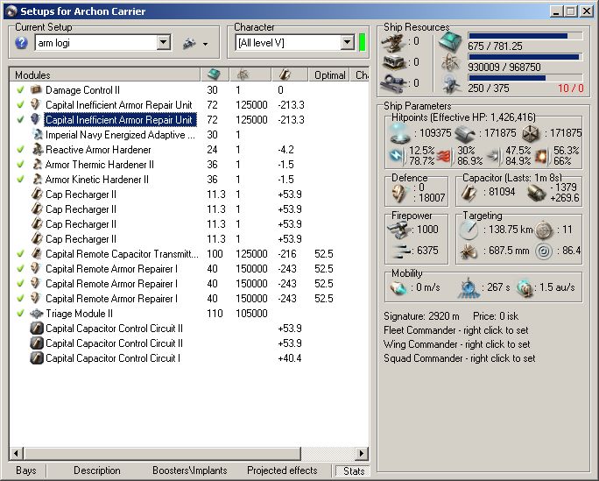This screenshot has width=599, height=481.
Task: Click the launcher hardpoints icon in Ship Resources
Action: (x=394, y=63)
